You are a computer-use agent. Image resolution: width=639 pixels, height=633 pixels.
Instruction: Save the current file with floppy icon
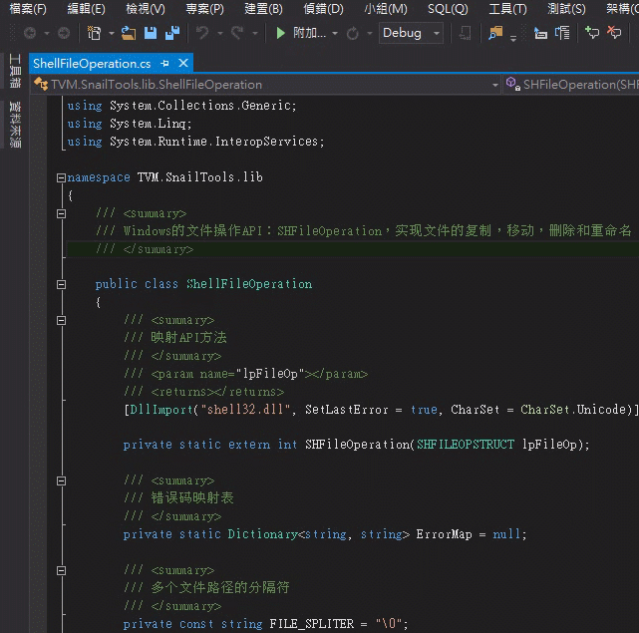tap(151, 33)
